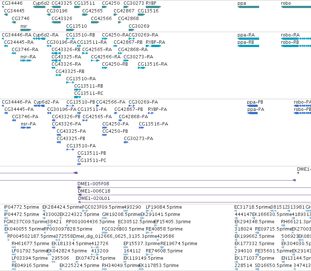Click the nsr-PA protein label
Viewport: 311px width, 271px height.
pyautogui.click(x=29, y=124)
